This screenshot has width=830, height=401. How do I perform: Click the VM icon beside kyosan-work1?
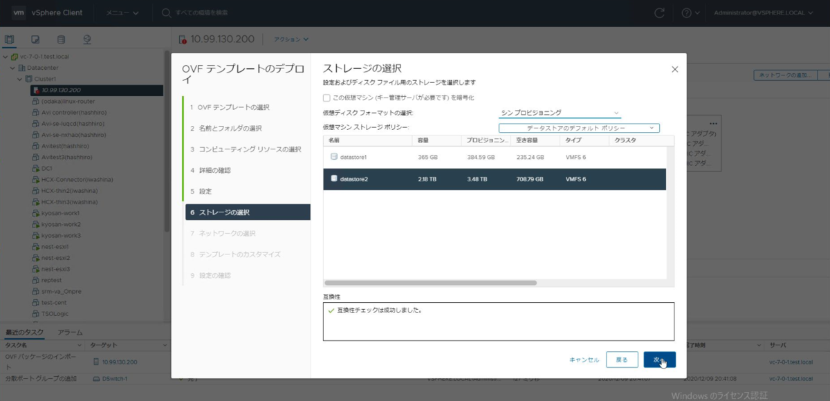coord(36,213)
